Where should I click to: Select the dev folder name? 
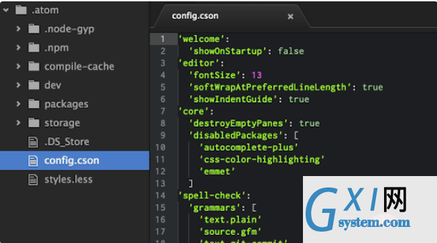click(53, 85)
